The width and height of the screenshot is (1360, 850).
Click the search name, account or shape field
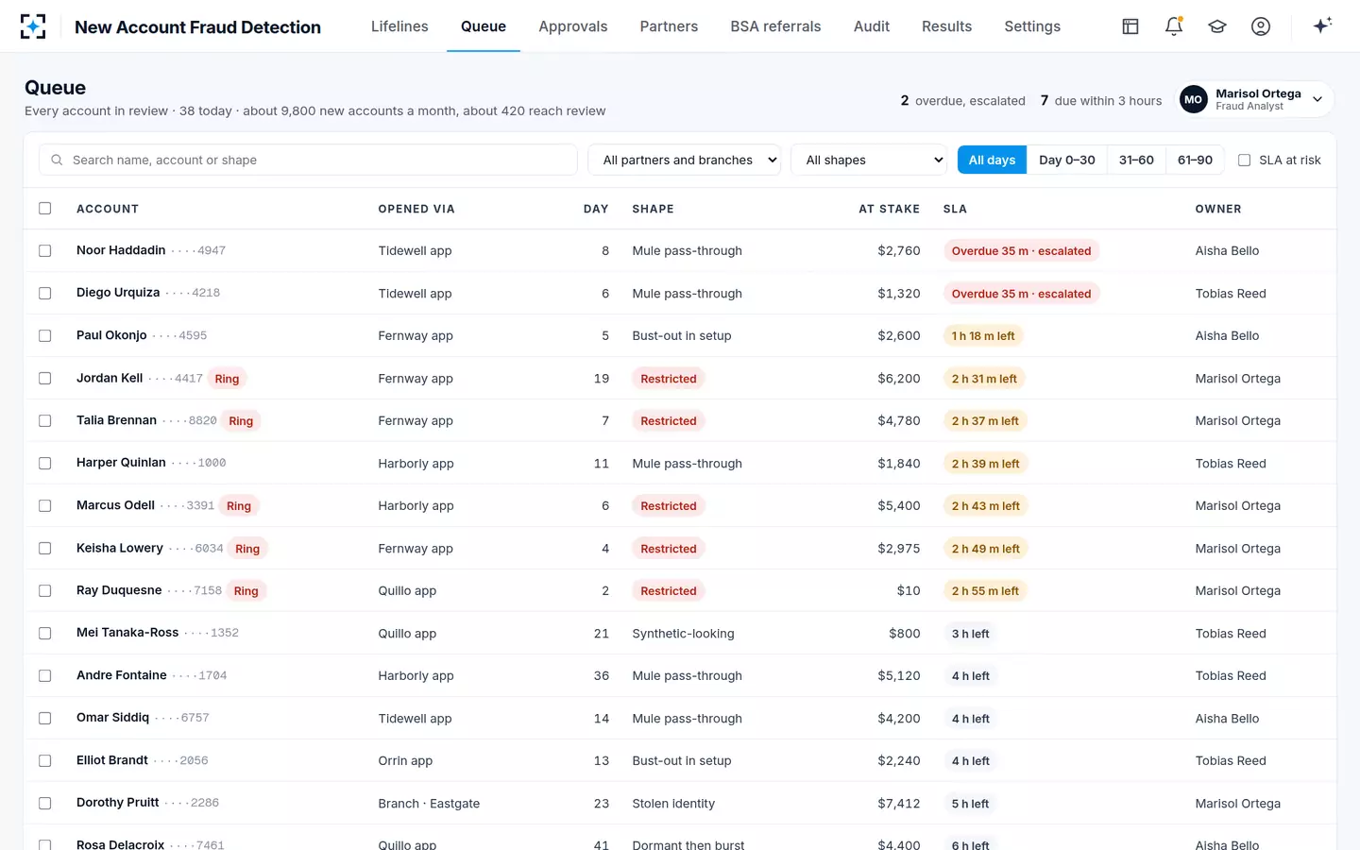308,160
